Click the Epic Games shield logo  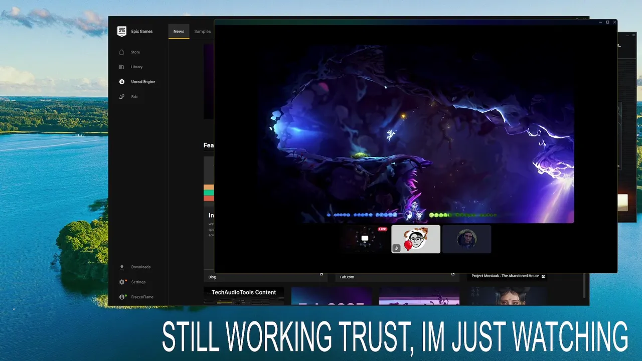(x=122, y=32)
